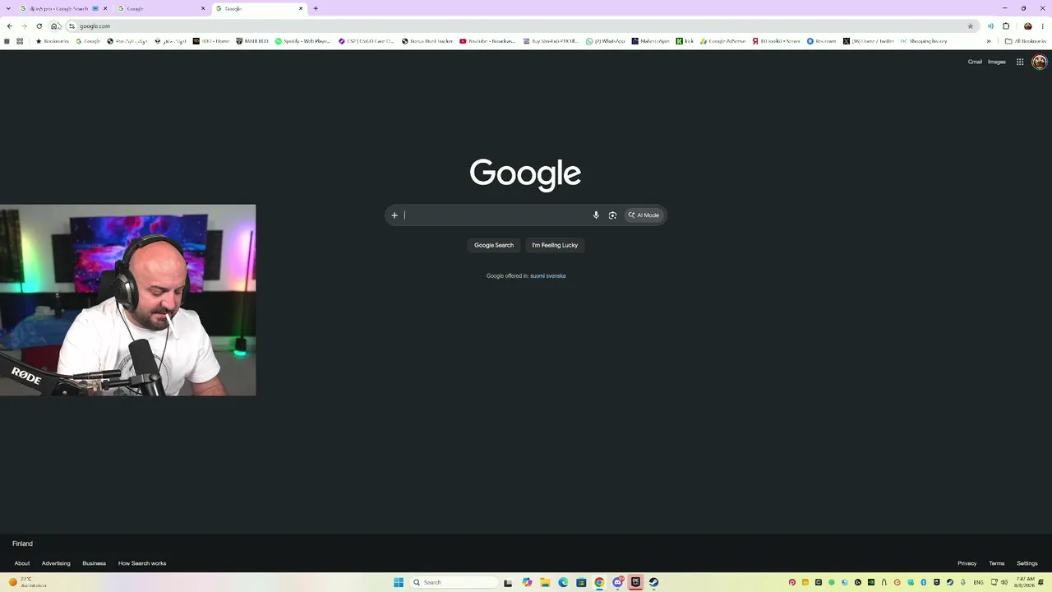
Task: Open the Kick bookmark
Action: click(685, 41)
